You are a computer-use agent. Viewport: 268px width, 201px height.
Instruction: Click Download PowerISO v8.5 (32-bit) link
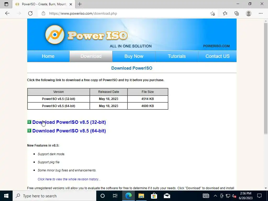(x=69, y=122)
